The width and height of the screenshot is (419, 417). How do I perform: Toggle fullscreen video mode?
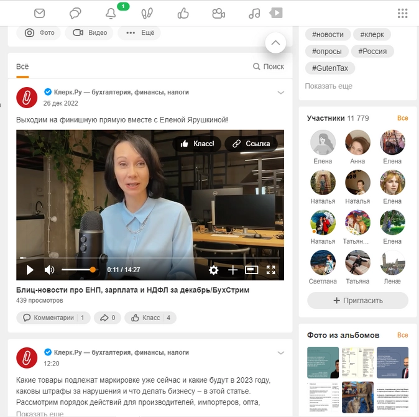click(x=271, y=270)
